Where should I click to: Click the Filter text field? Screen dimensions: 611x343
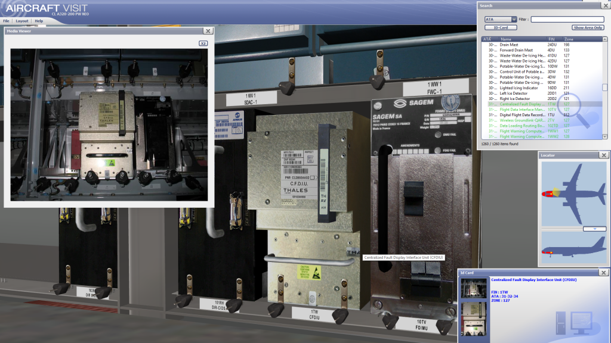click(567, 20)
